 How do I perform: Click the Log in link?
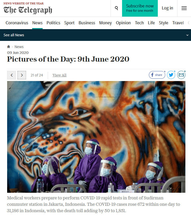click(x=167, y=8)
